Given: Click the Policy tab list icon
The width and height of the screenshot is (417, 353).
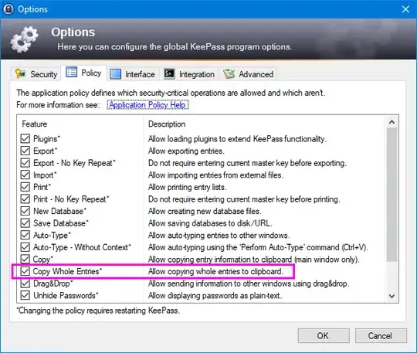Looking at the screenshot, I should [x=71, y=73].
